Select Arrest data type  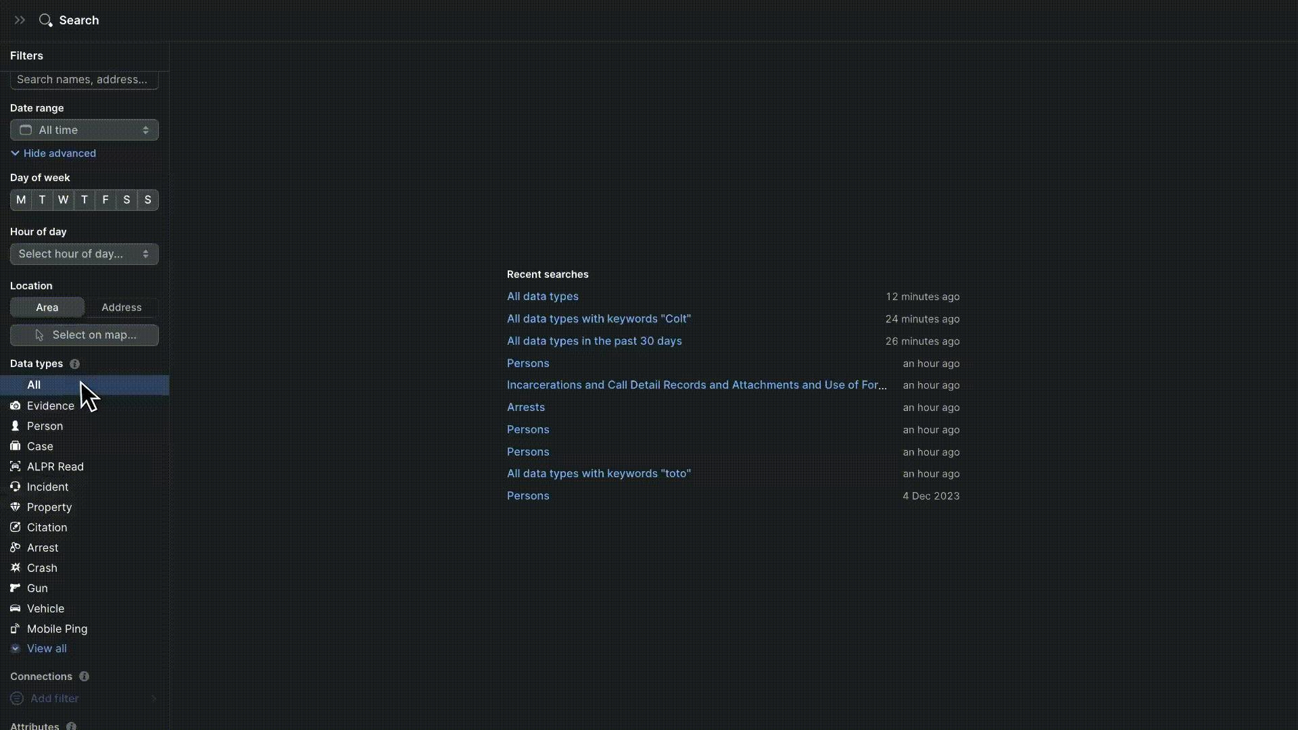85,547
